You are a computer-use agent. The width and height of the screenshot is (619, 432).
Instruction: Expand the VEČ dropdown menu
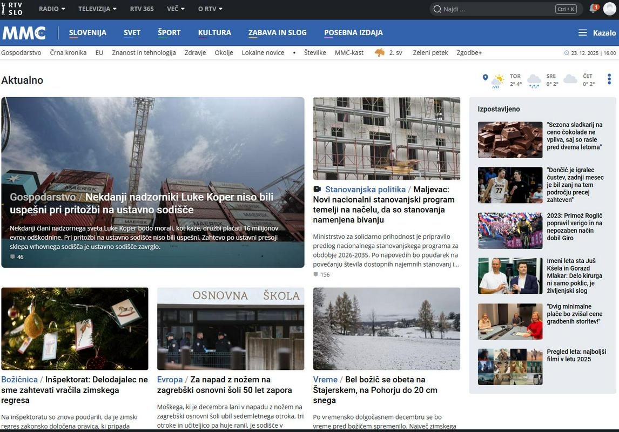coord(176,9)
